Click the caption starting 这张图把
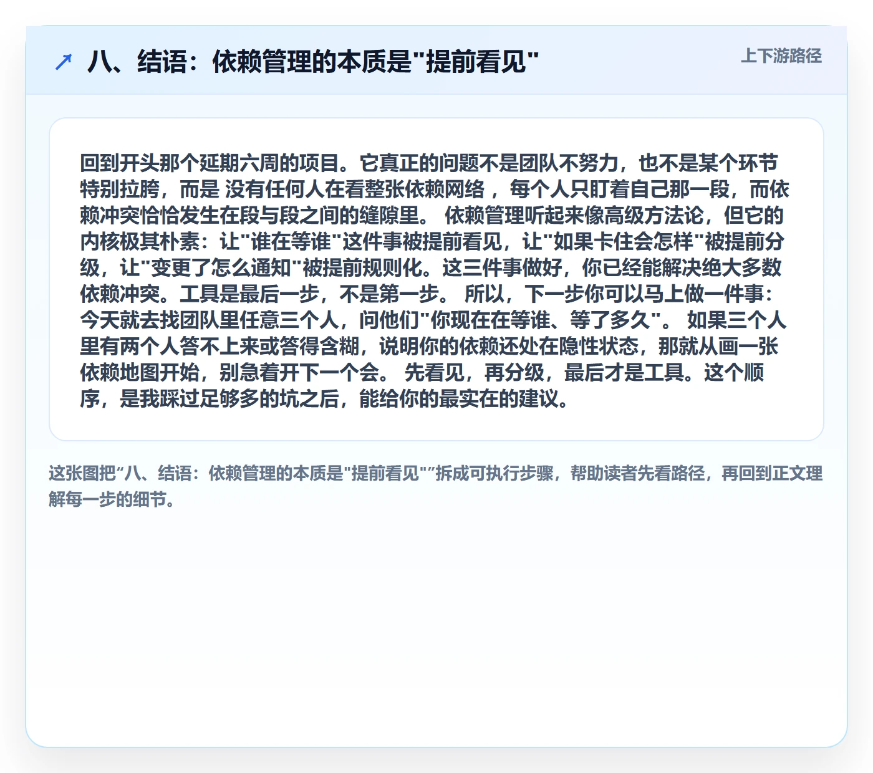873x773 pixels. (436, 486)
